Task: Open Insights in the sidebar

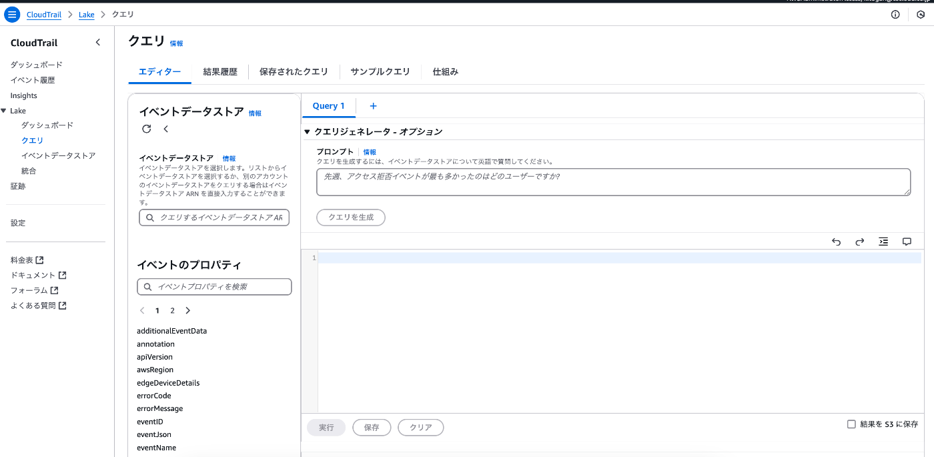Action: pos(24,95)
